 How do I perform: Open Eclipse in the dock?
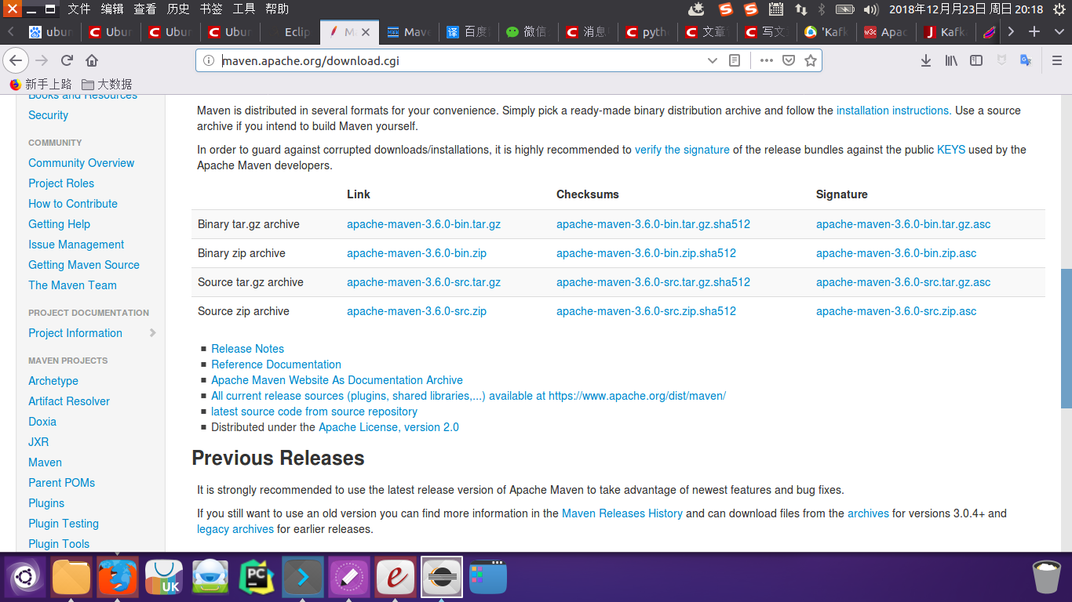442,578
